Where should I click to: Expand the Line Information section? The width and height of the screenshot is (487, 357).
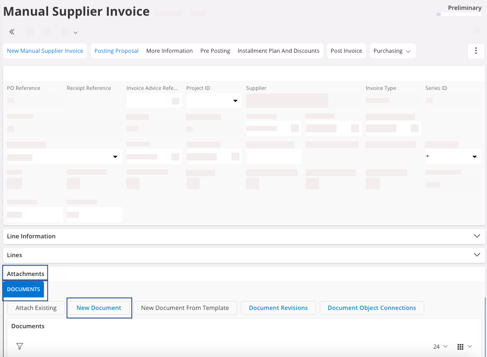click(x=477, y=236)
